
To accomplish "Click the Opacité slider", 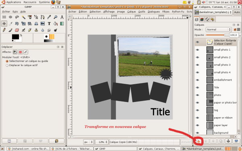I will [x=218, y=35].
